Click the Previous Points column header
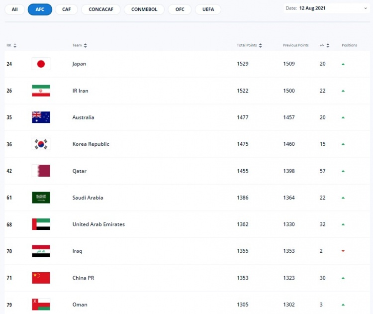This screenshot has width=373, height=314. pyautogui.click(x=296, y=45)
